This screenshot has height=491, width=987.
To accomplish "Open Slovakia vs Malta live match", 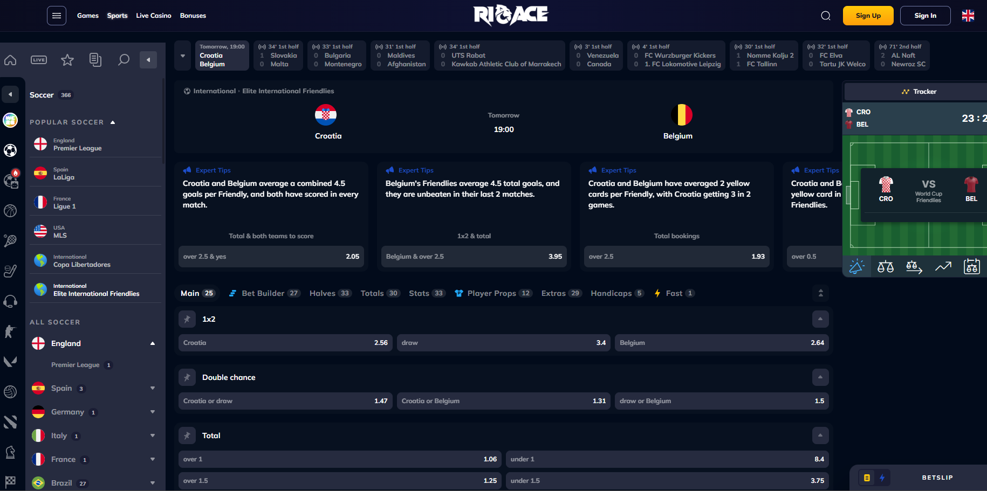I will pyautogui.click(x=279, y=56).
